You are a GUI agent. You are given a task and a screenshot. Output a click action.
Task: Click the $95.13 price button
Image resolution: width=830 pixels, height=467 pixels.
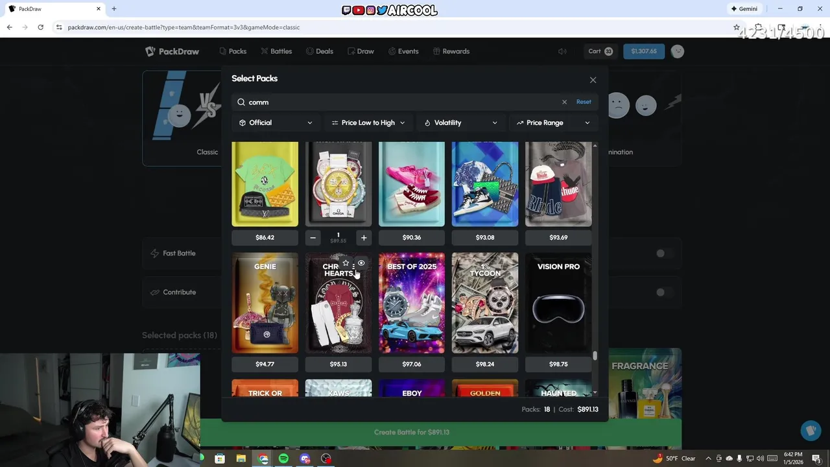(338, 364)
